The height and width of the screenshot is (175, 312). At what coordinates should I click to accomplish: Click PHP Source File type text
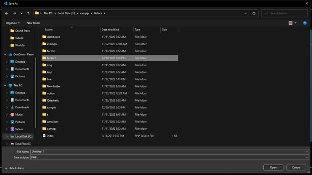click(144, 136)
